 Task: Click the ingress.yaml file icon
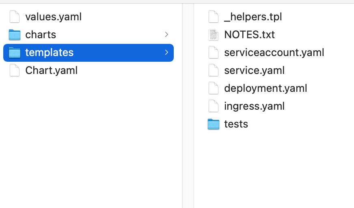tap(214, 106)
